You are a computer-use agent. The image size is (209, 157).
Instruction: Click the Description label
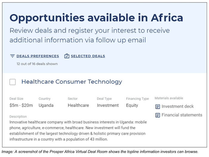(18, 117)
